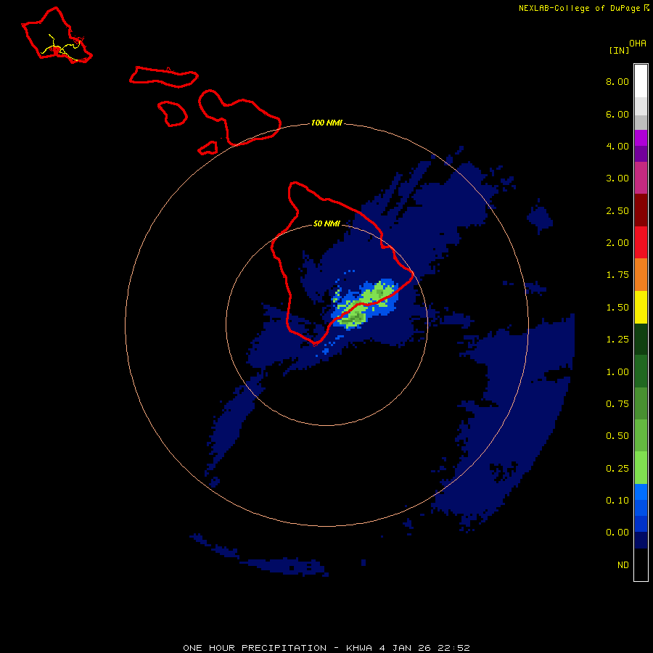This screenshot has height=653, width=653.
Task: Pick the magenta swatch beside 4.00
Action: [x=641, y=139]
